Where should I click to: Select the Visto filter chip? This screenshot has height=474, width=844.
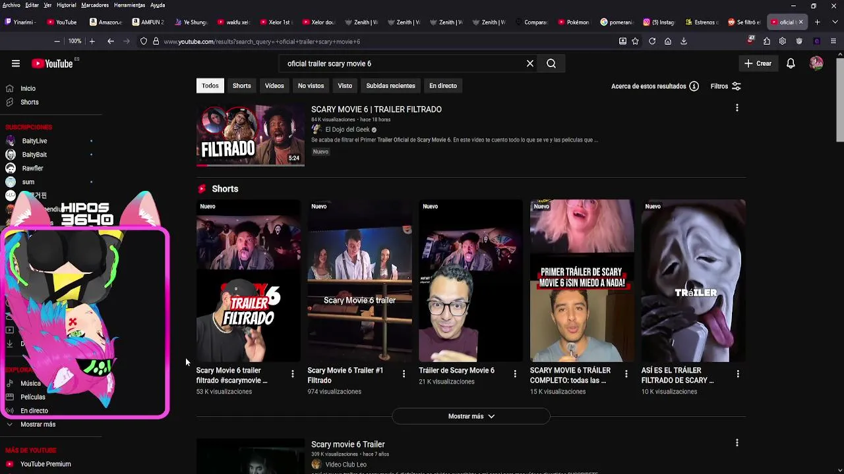(345, 86)
